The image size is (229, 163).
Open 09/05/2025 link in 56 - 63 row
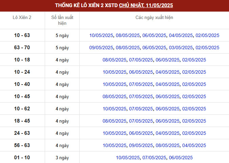coord(141,145)
